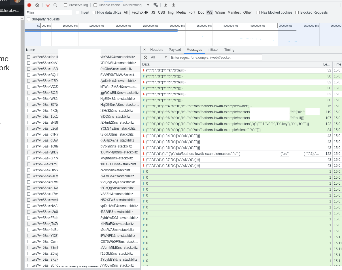Open network conditions wifi icon

coord(155,5)
